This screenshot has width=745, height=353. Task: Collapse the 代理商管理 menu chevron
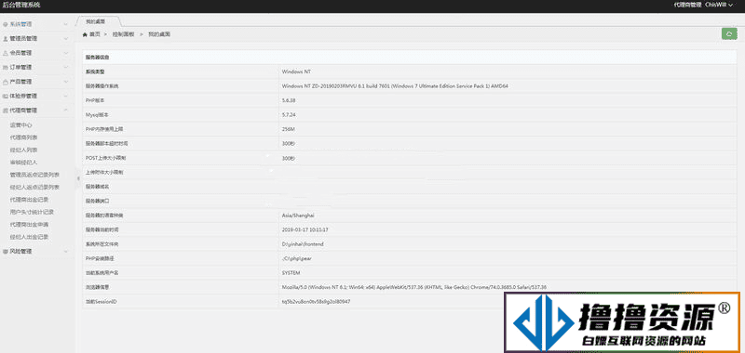(66, 110)
